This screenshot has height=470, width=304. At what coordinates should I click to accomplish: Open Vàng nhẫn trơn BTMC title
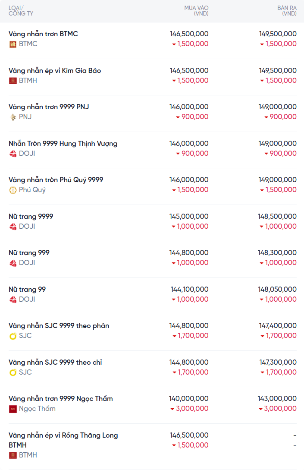coord(43,34)
